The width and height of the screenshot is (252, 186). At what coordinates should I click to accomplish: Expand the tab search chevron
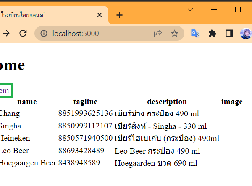pos(190,9)
